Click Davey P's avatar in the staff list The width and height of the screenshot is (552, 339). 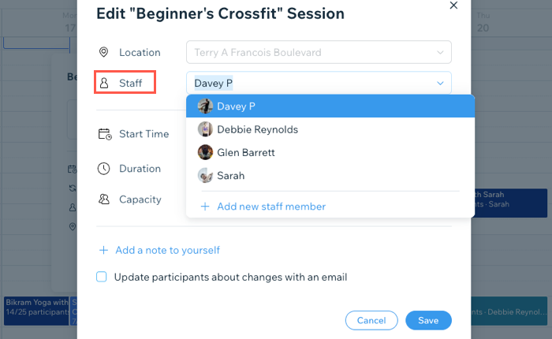coord(205,106)
